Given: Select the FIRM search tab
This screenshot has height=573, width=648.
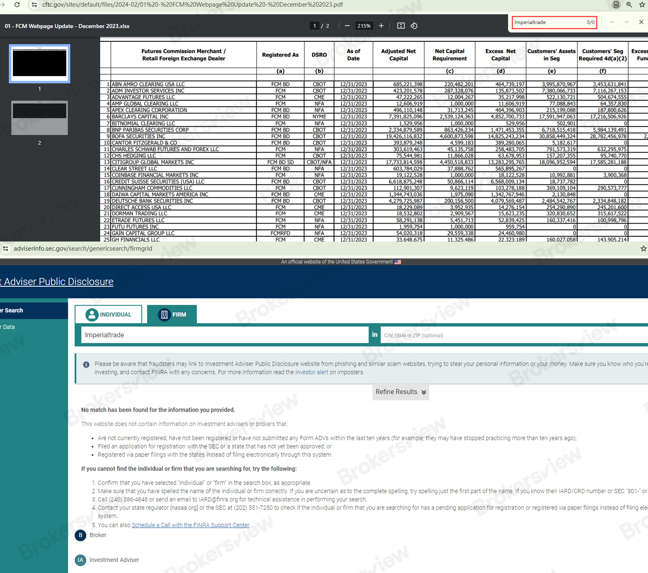Looking at the screenshot, I should pyautogui.click(x=172, y=315).
